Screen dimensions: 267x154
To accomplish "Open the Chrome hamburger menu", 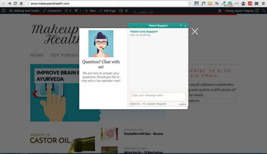I will [263, 3].
